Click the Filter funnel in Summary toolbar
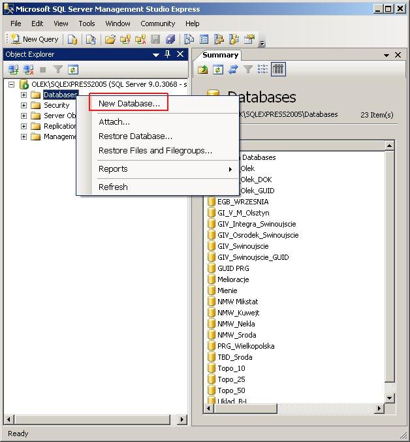The image size is (410, 442). (247, 69)
